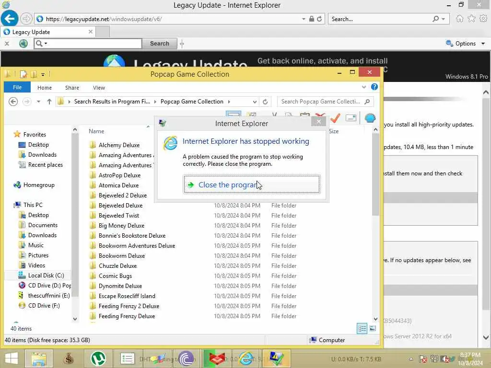This screenshot has height=368, width=491.
Task: Expand the ribbon with the chevron arrow
Action: [364, 87]
